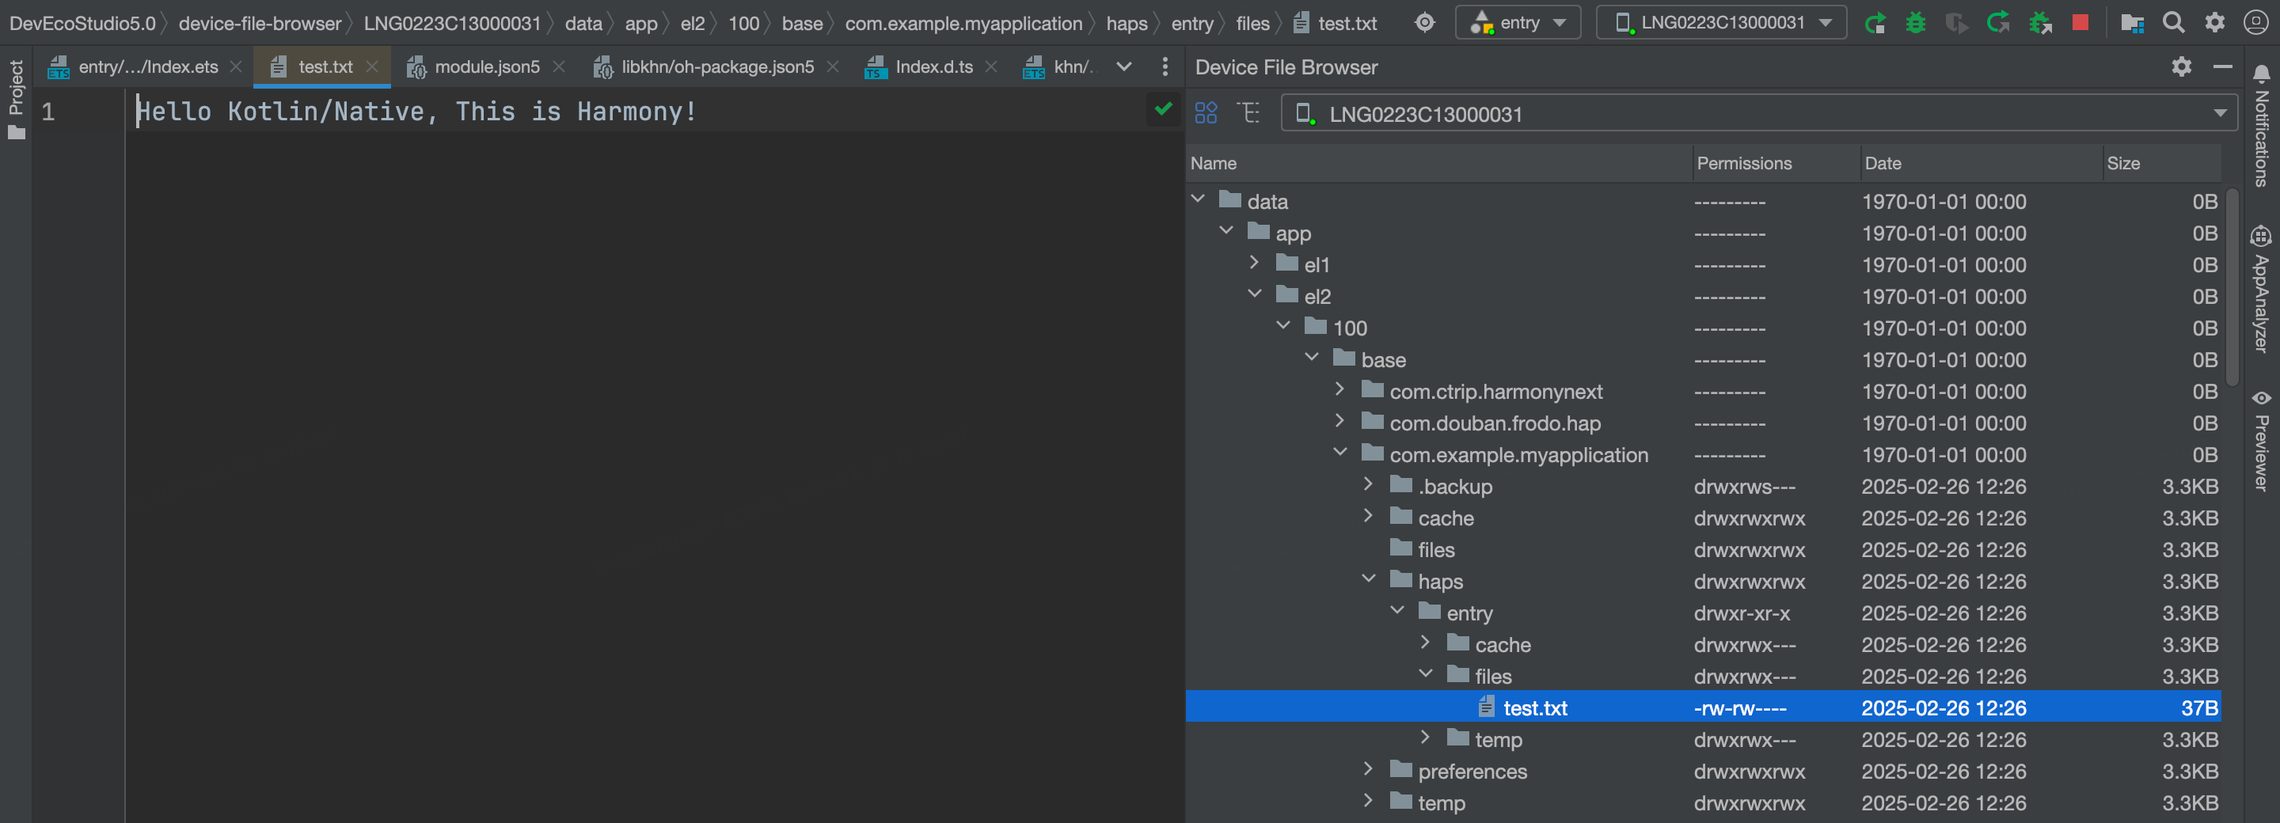
Task: Hide the Device File Browser panel
Action: pos(2222,66)
